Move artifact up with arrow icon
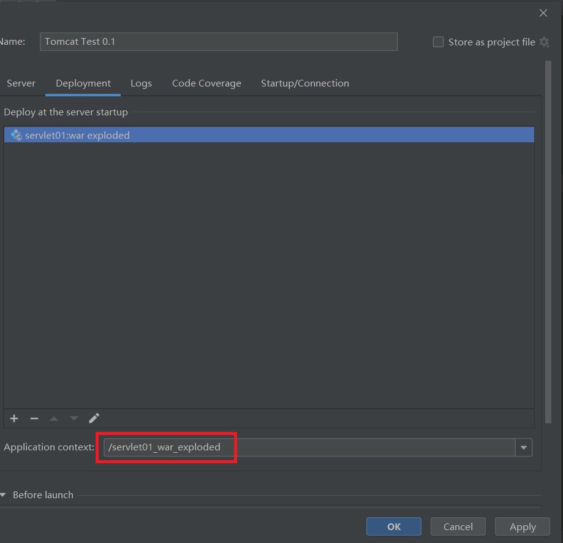 pos(54,418)
